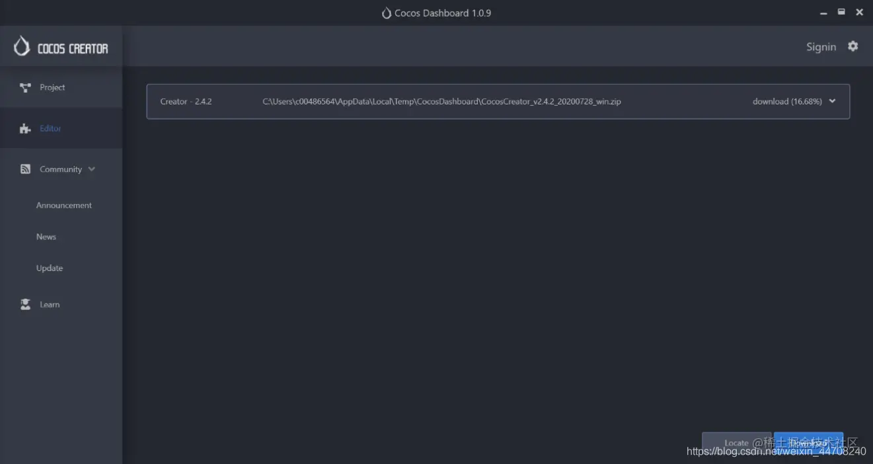Click the Learn graduate icon
Screen dimensions: 873x464
25,305
